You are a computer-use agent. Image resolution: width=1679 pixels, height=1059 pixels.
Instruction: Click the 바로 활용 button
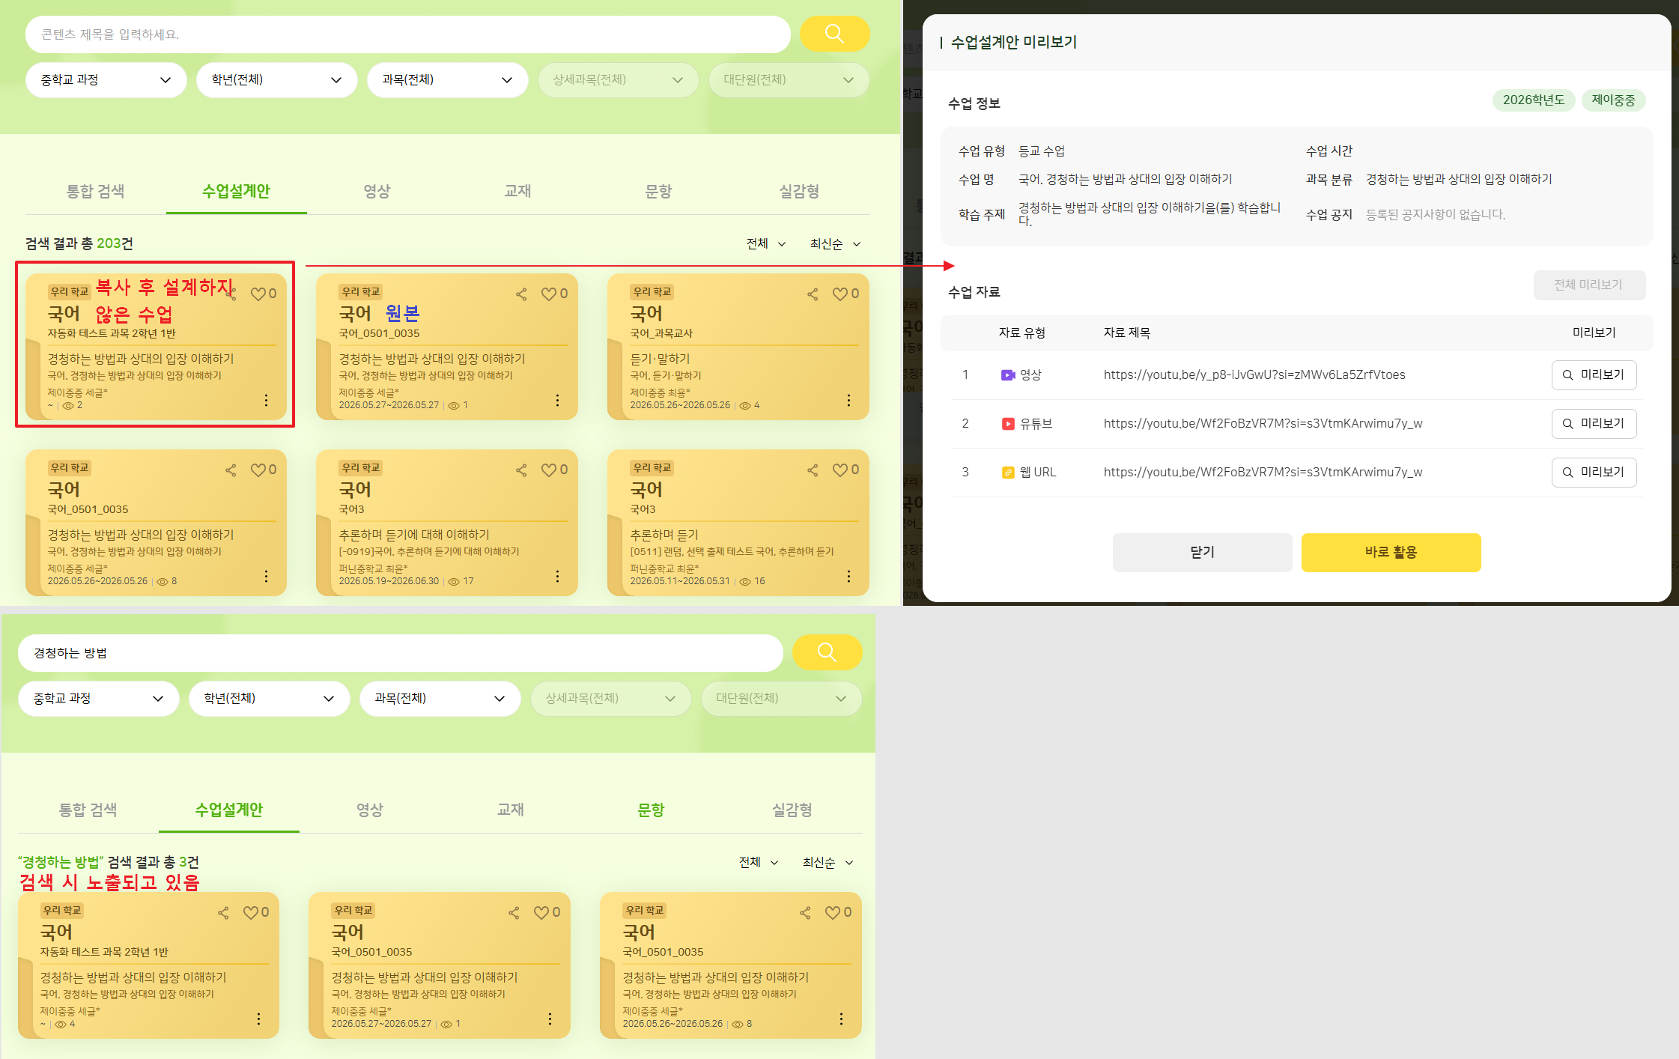coord(1391,553)
